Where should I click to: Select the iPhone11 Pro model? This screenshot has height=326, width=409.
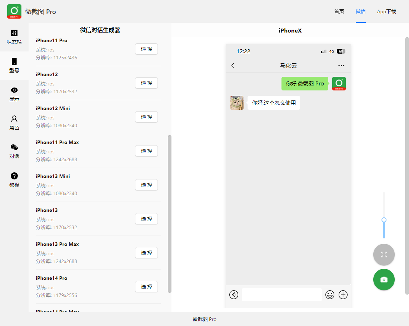tap(146, 49)
